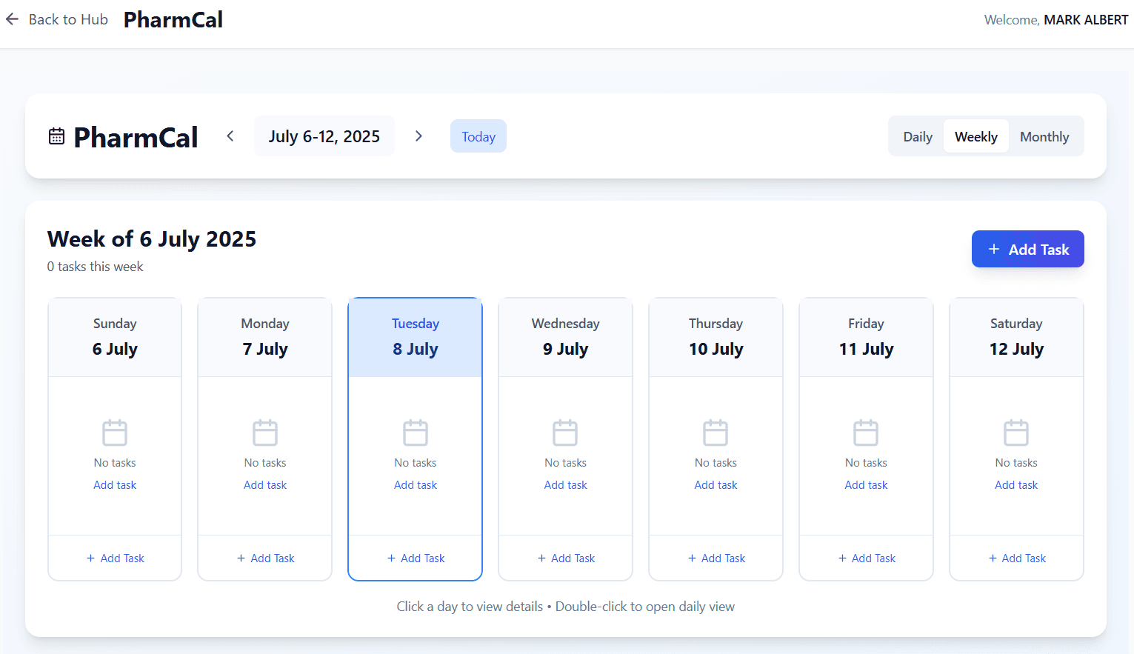Click the plus icon on the blue Add Task button
The width and height of the screenshot is (1134, 654).
click(x=993, y=249)
